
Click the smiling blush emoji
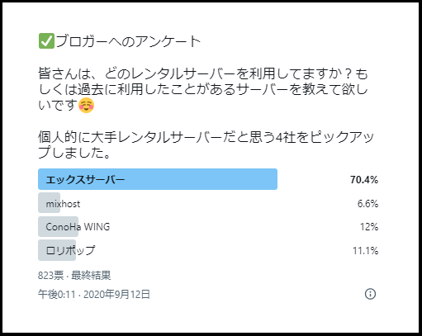(x=86, y=105)
